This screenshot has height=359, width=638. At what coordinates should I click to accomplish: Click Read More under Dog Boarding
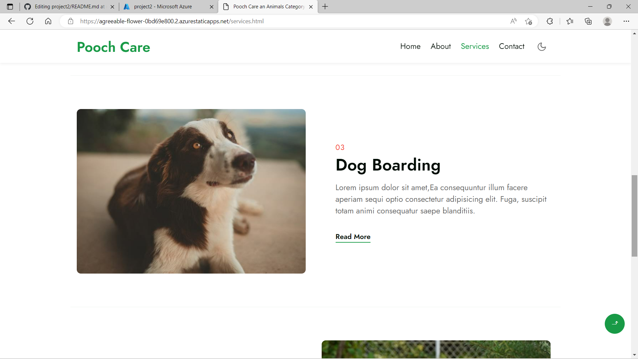353,237
